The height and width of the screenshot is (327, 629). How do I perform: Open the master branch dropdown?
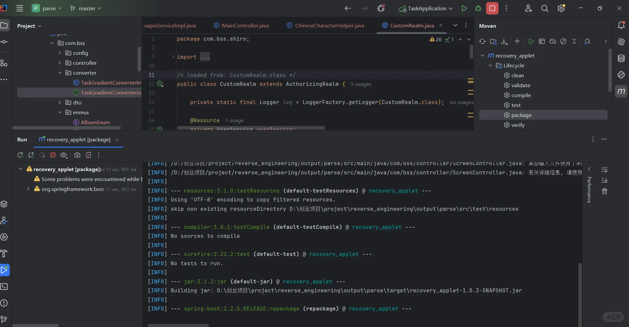click(86, 9)
